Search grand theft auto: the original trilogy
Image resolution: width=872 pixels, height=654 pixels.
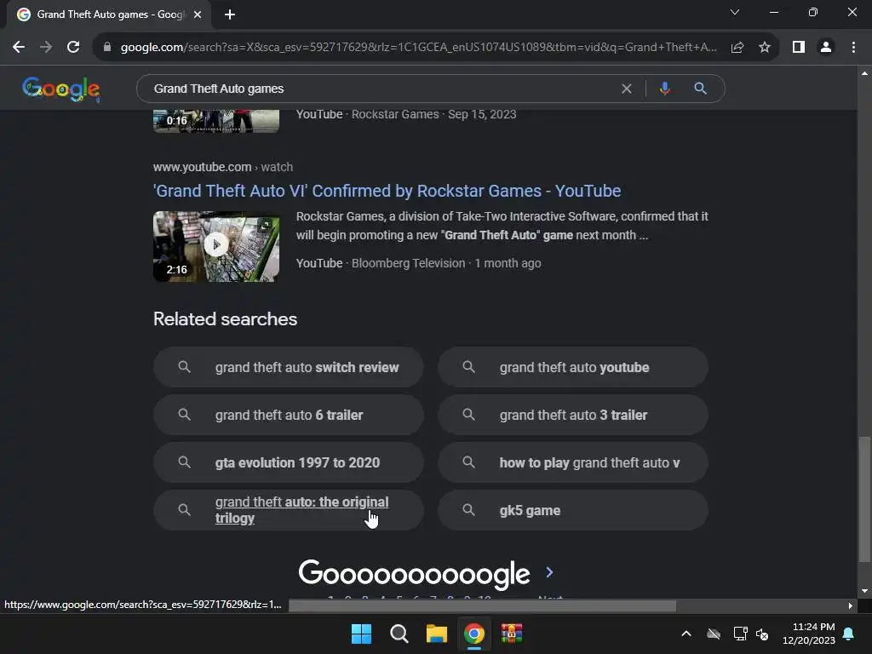[289, 510]
